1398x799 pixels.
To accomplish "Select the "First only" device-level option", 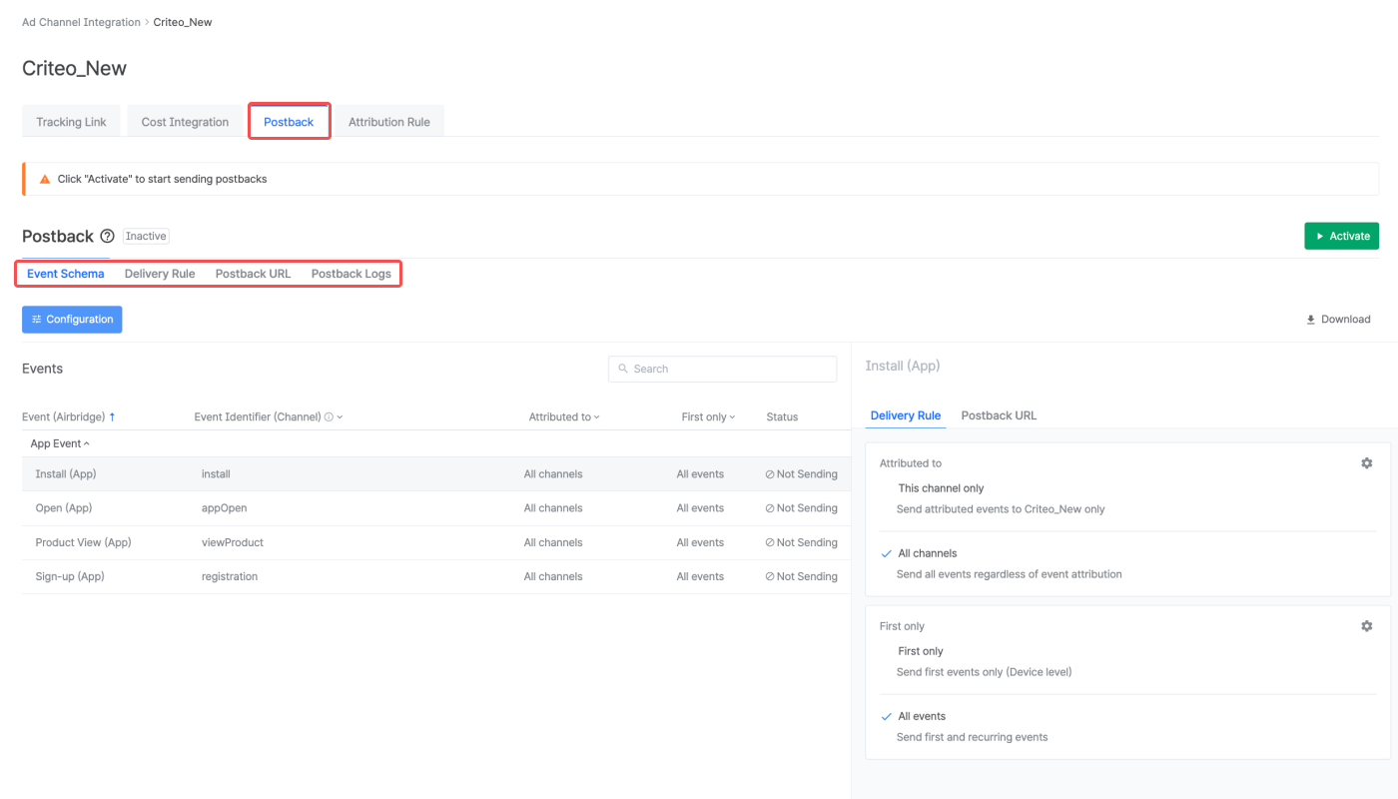I will [x=921, y=651].
